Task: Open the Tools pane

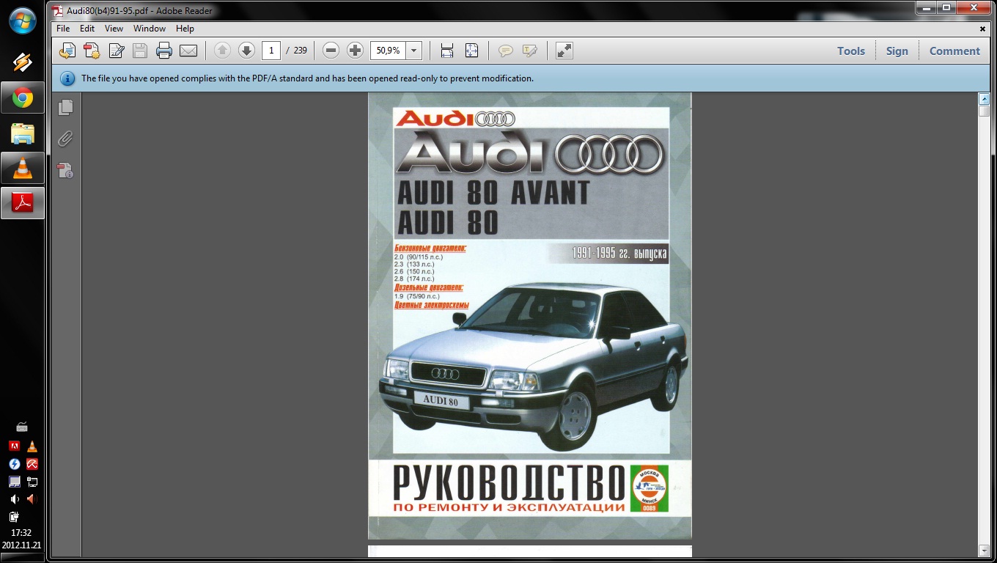Action: click(x=851, y=51)
